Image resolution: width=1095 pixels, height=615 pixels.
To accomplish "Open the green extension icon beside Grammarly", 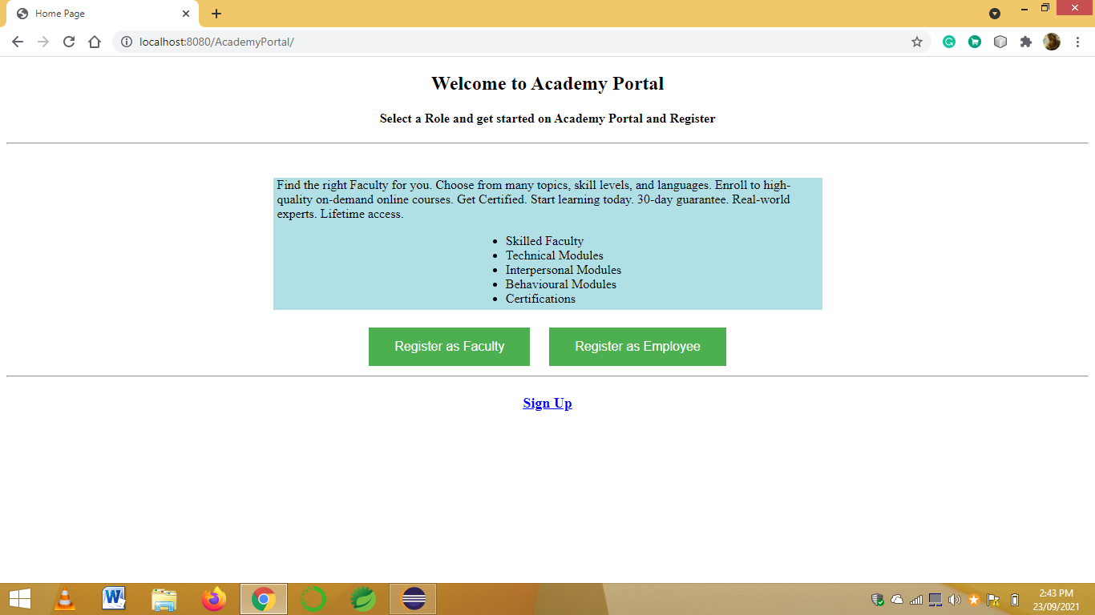I will click(975, 42).
